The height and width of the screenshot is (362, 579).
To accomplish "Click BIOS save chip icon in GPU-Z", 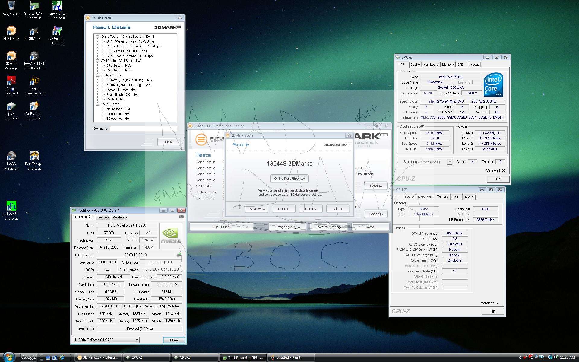I will [x=179, y=255].
